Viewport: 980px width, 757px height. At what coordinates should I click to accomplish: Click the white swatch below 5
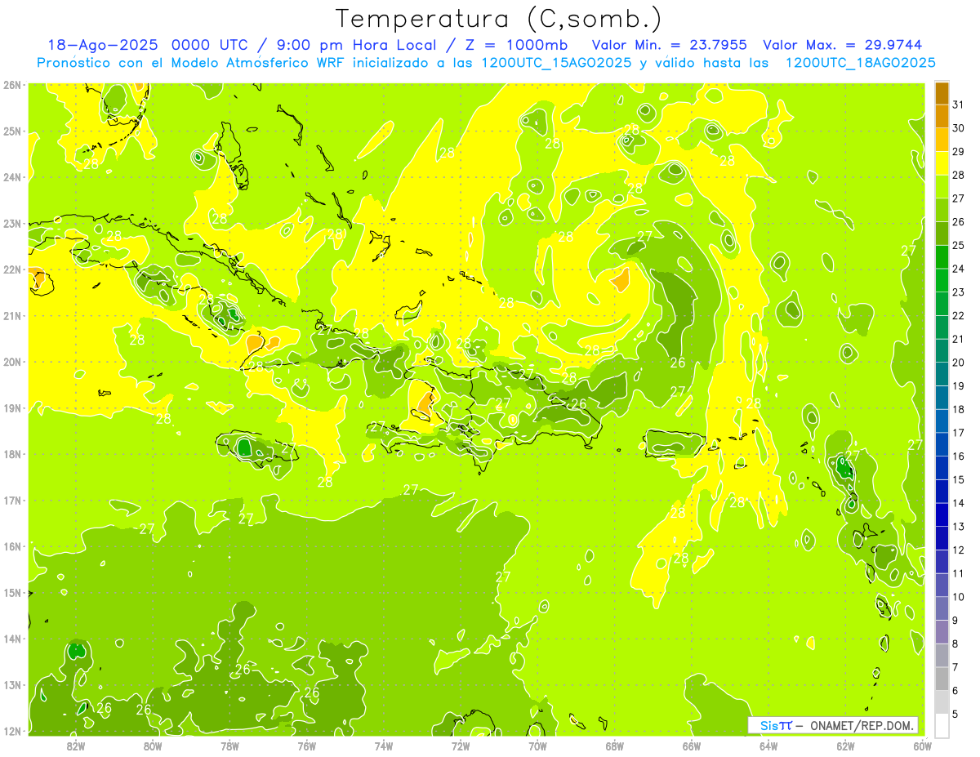pyautogui.click(x=942, y=725)
